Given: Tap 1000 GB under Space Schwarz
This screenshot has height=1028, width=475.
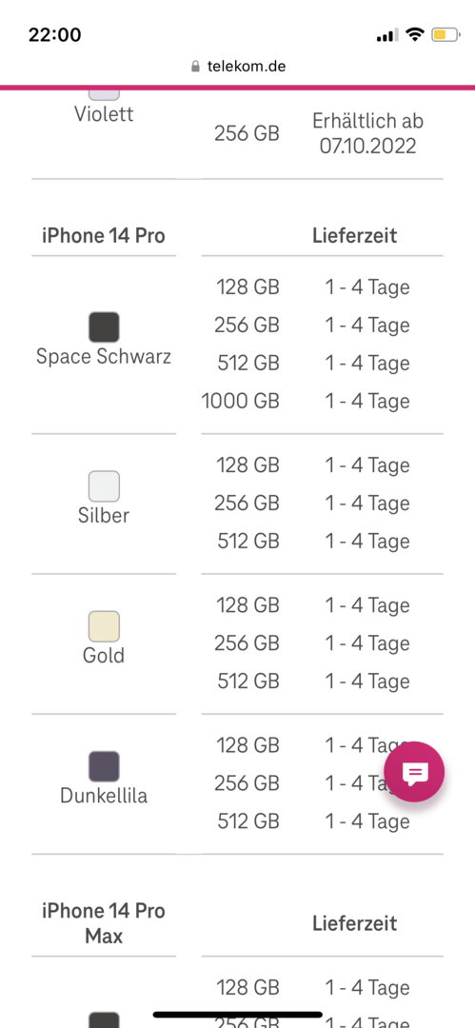Looking at the screenshot, I should [x=240, y=402].
